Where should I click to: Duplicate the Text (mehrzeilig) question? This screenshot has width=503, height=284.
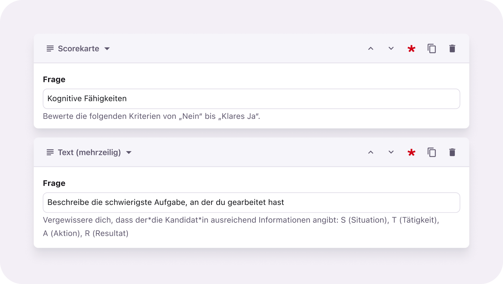[432, 152]
